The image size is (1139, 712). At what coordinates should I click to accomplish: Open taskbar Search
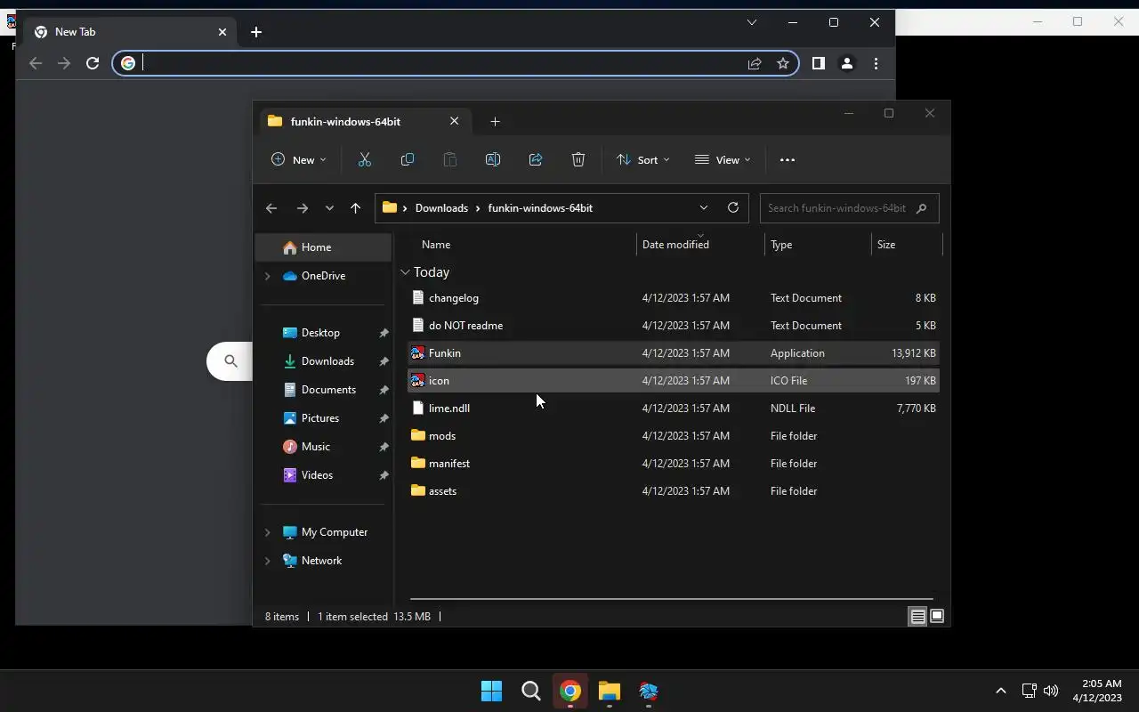(531, 691)
